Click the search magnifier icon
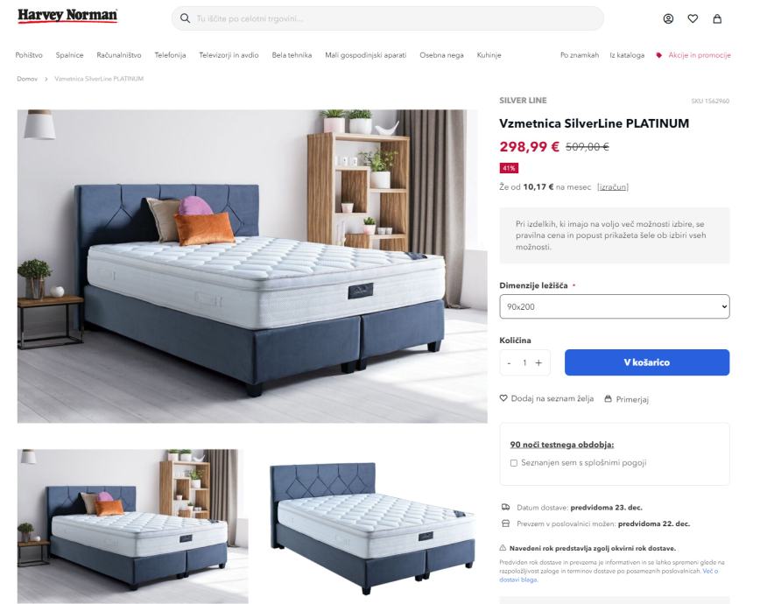Viewport: 774px width, 604px height. pos(185,18)
